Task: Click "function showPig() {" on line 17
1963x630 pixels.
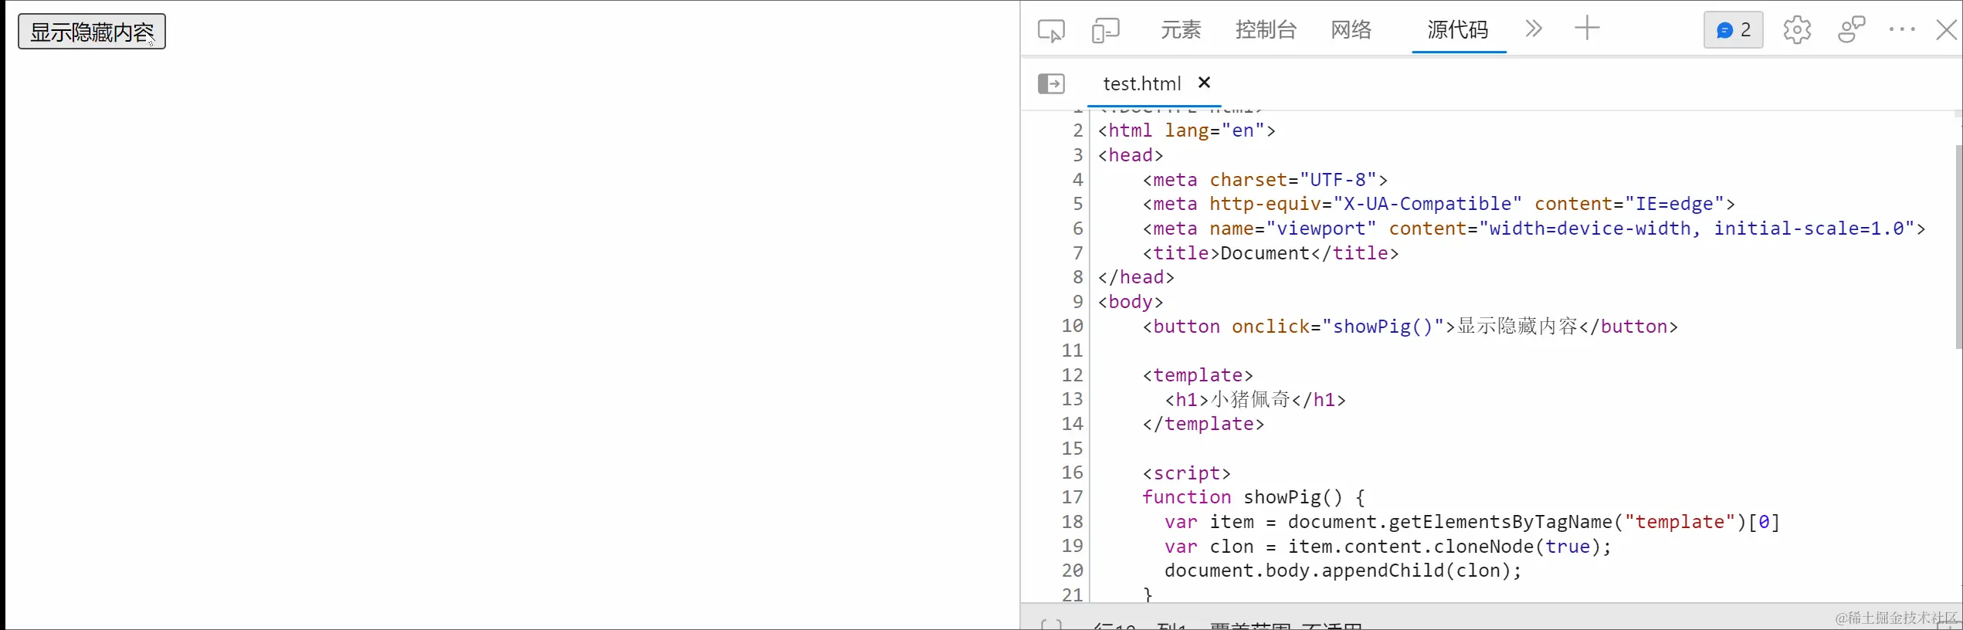Action: tap(1254, 497)
